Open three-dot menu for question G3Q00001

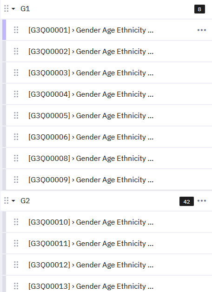pos(202,30)
